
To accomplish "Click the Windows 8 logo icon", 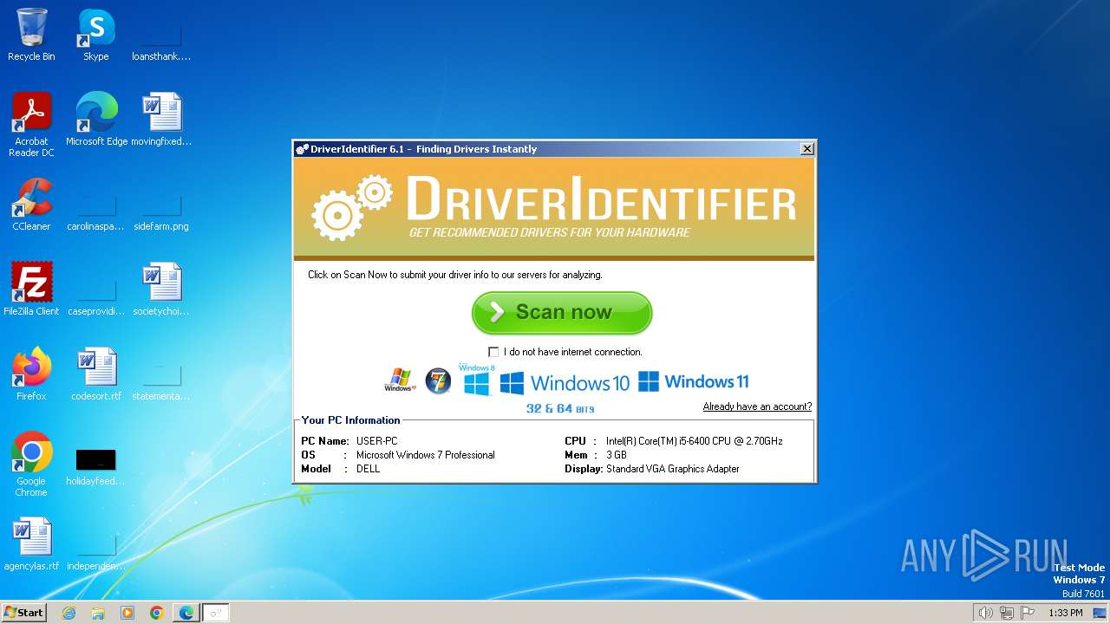I will click(x=476, y=380).
